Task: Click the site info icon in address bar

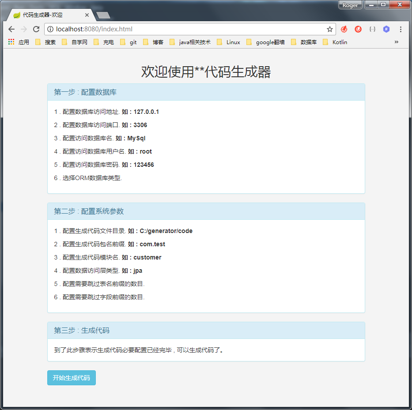Action: tap(50, 29)
